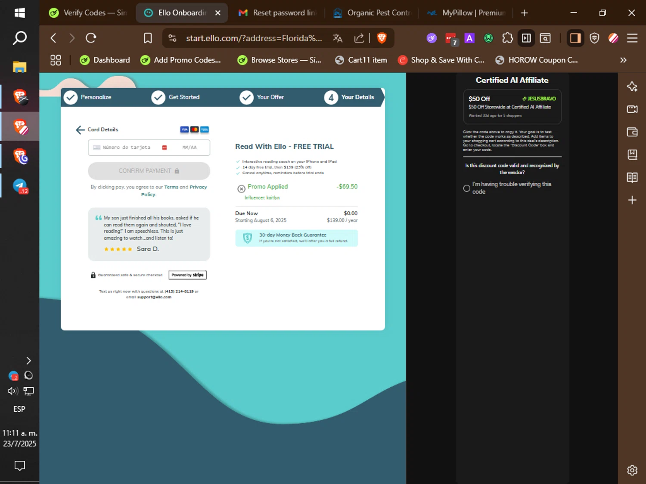Open the Terms link

[171, 187]
